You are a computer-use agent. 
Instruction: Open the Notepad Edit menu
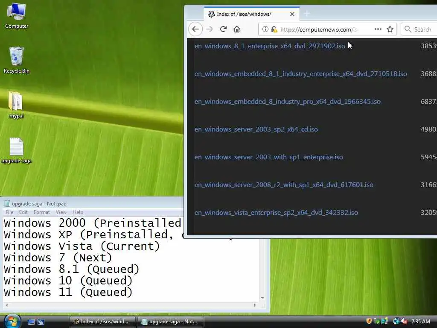tap(23, 212)
